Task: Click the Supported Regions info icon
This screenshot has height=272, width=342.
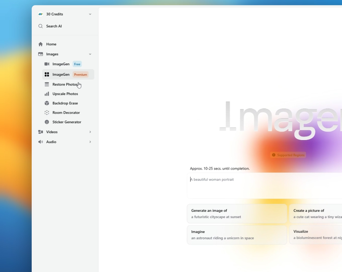Action: pyautogui.click(x=274, y=155)
